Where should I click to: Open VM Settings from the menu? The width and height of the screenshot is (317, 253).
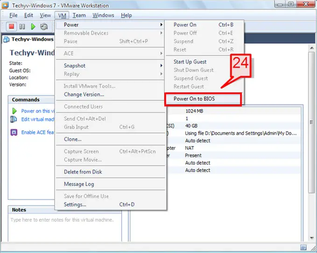pos(110,204)
